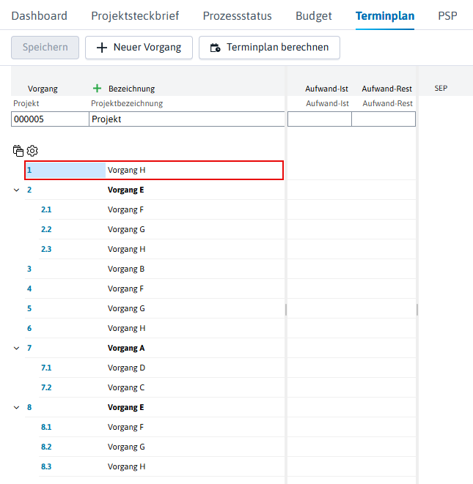The width and height of the screenshot is (473, 484).
Task: Click the Neuer Vorgang button
Action: [x=139, y=48]
